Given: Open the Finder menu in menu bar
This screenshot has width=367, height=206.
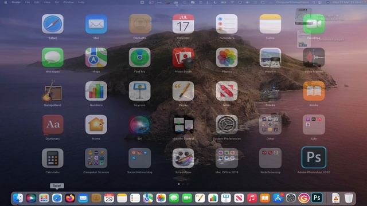Looking at the screenshot, I should 16,2.
